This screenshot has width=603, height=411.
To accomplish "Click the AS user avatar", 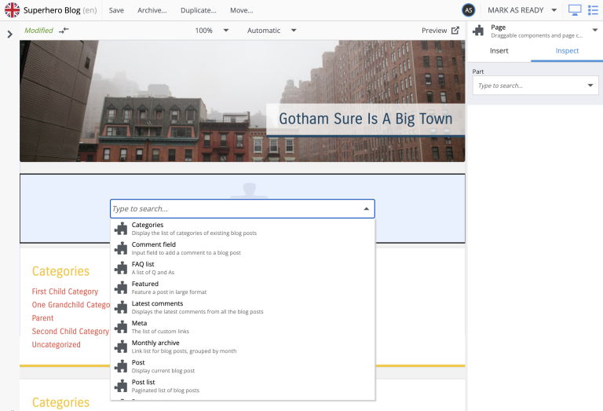I will pyautogui.click(x=469, y=10).
